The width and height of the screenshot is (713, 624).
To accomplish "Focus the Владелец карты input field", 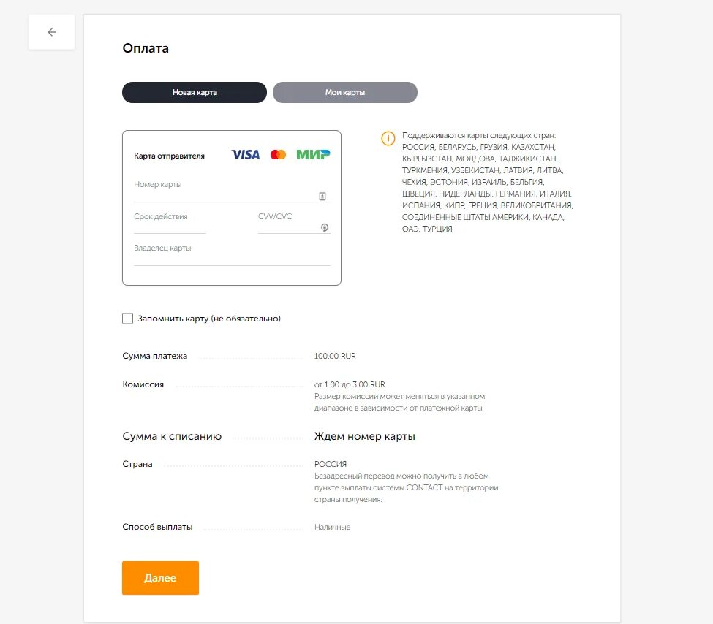I will click(232, 254).
